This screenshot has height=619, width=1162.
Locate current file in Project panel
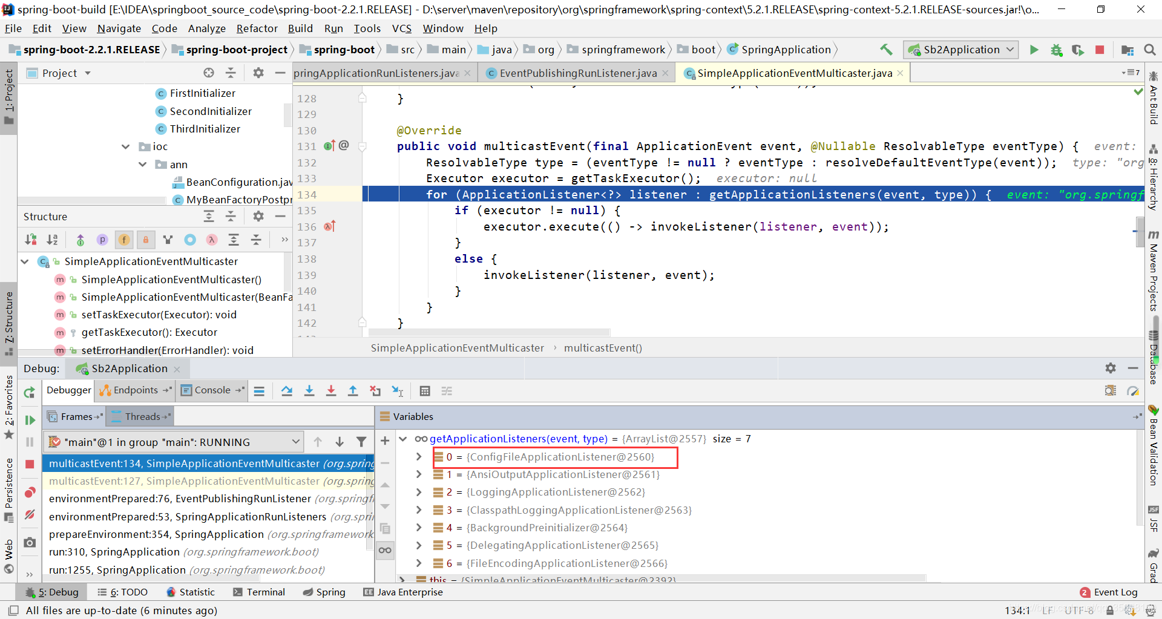click(209, 73)
